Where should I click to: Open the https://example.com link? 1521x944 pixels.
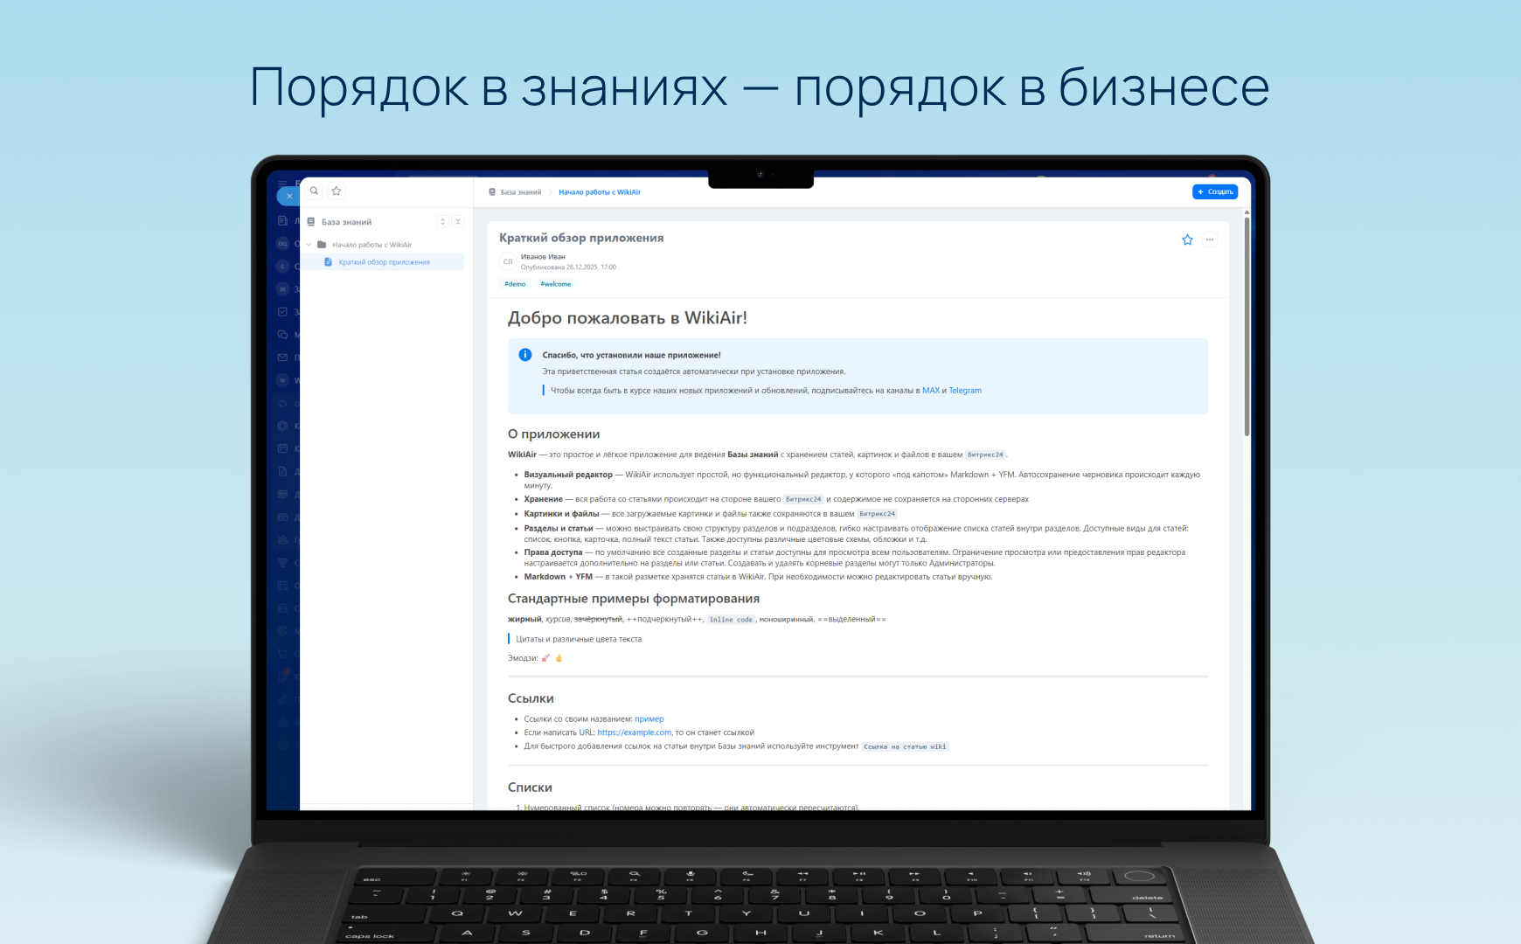635,732
